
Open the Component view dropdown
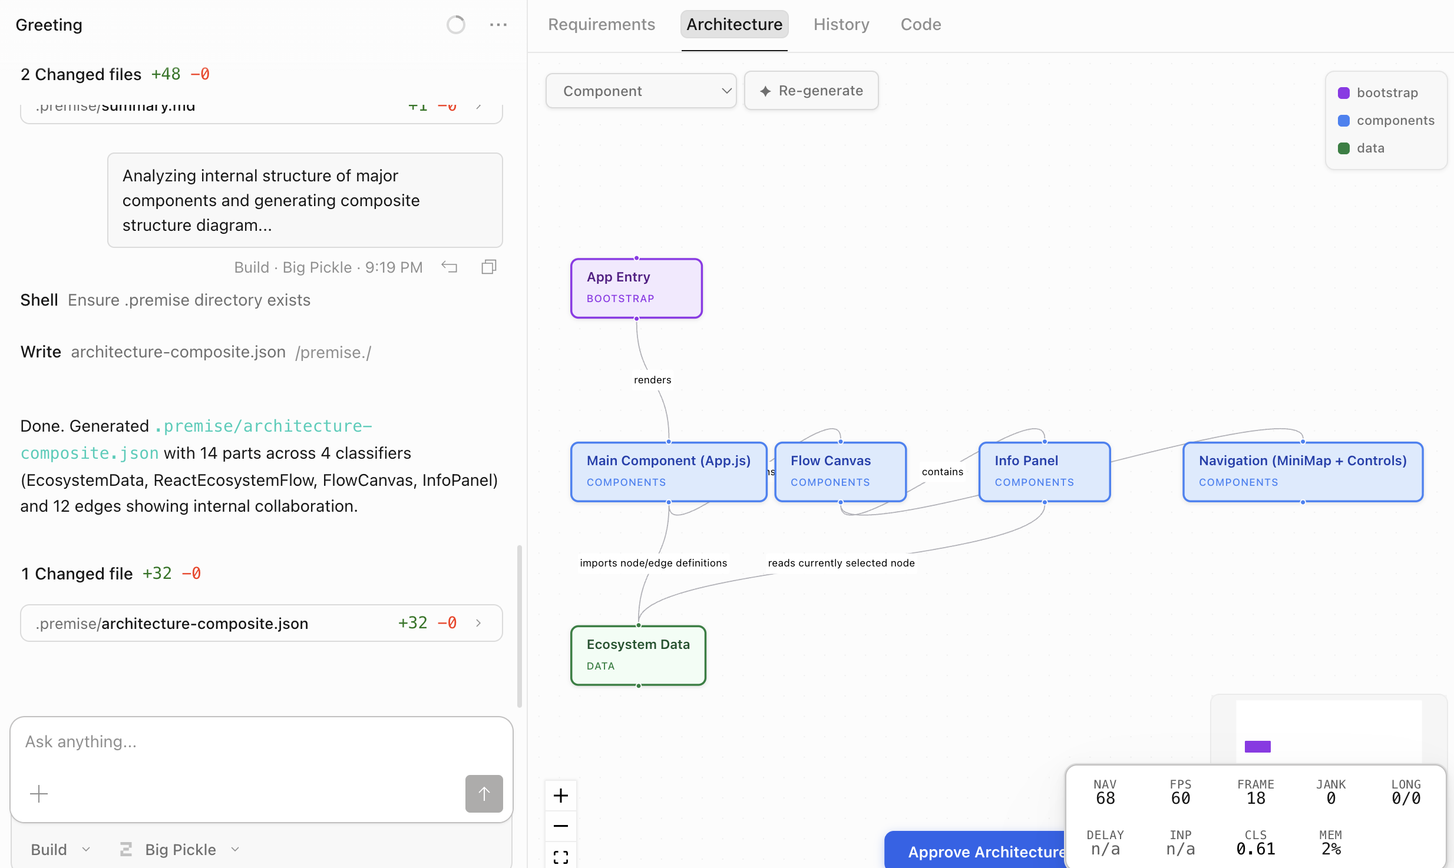coord(641,91)
